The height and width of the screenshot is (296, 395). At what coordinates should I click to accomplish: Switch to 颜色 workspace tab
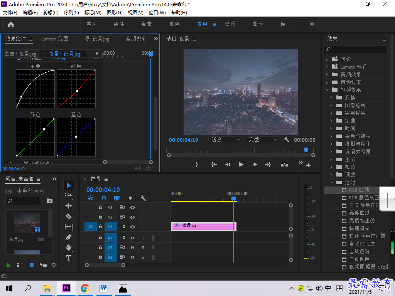coord(174,24)
